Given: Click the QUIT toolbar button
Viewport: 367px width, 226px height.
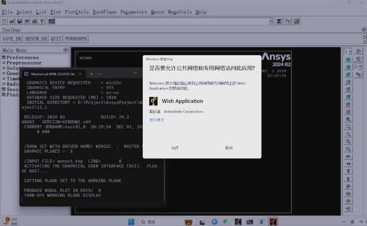Looking at the screenshot, I should [56, 39].
